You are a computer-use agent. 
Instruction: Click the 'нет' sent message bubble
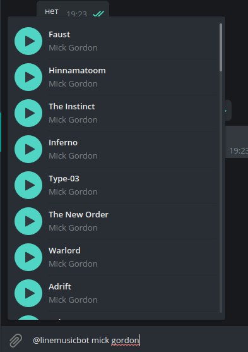tap(73, 9)
